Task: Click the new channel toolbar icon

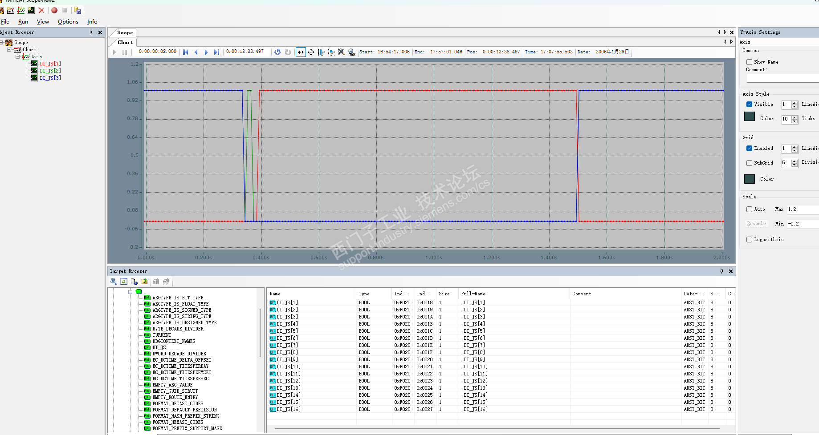Action: [31, 10]
